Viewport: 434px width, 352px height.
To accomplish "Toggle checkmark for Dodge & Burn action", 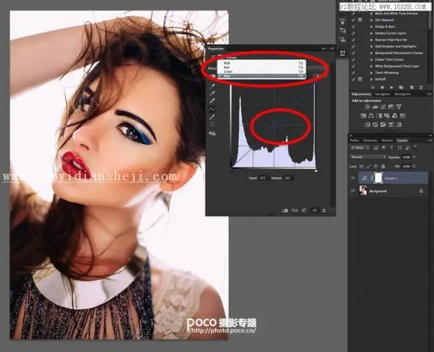I will [353, 27].
